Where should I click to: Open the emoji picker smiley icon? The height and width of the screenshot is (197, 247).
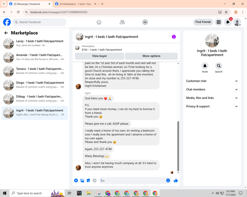[x=168, y=181]
